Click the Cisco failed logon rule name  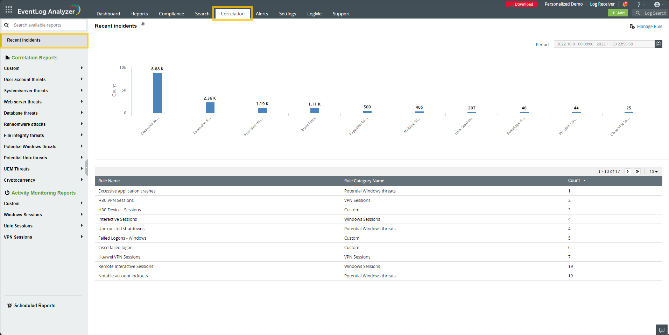pos(115,248)
